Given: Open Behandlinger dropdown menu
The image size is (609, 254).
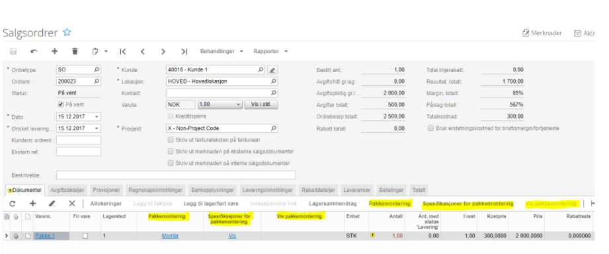Looking at the screenshot, I should tap(222, 52).
